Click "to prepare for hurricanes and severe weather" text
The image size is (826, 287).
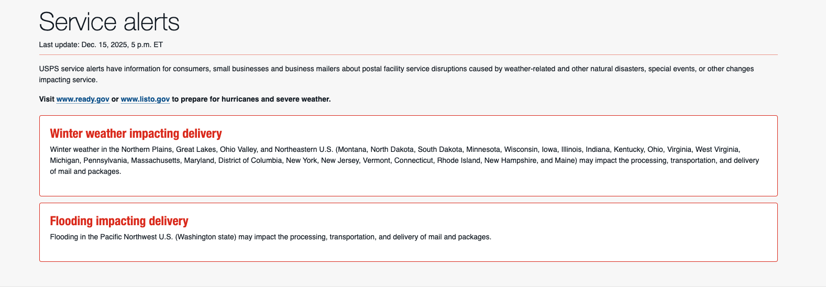click(251, 99)
